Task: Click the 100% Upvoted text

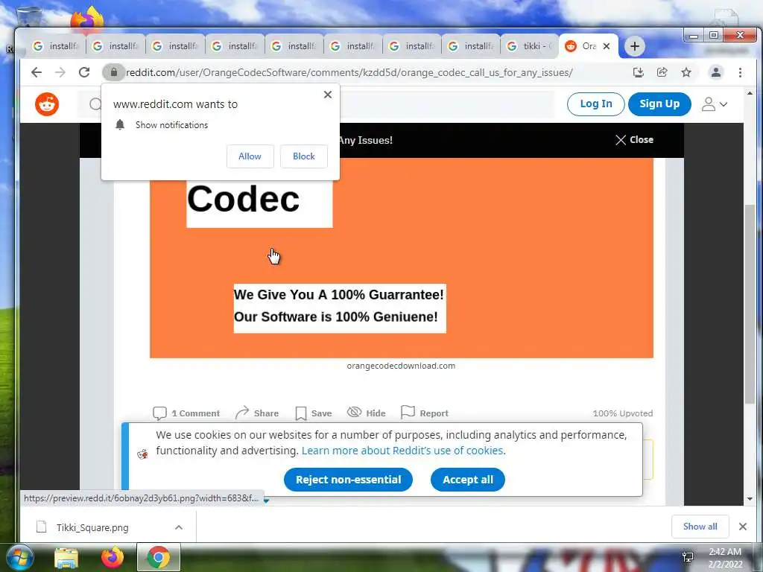Action: [x=623, y=413]
